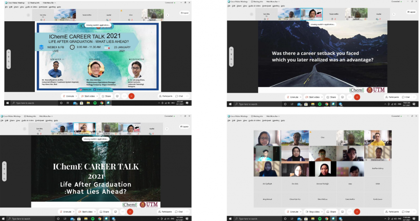
Task: Open reactions emoji icon under the mountain road slide
Action: coord(342,97)
